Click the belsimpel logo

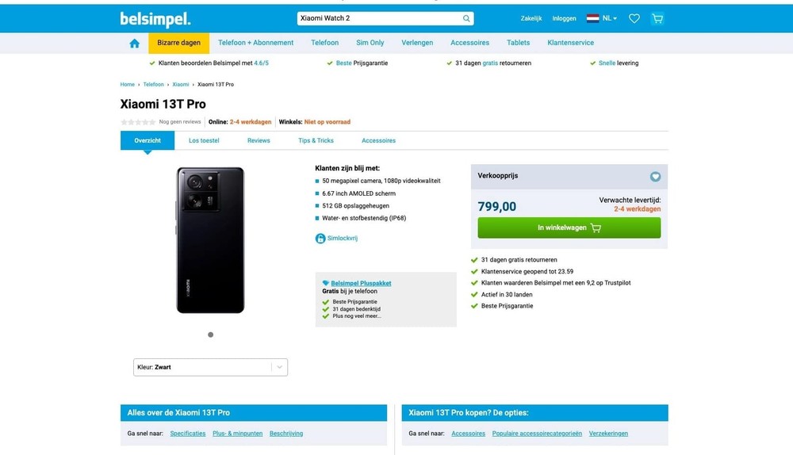click(x=155, y=18)
